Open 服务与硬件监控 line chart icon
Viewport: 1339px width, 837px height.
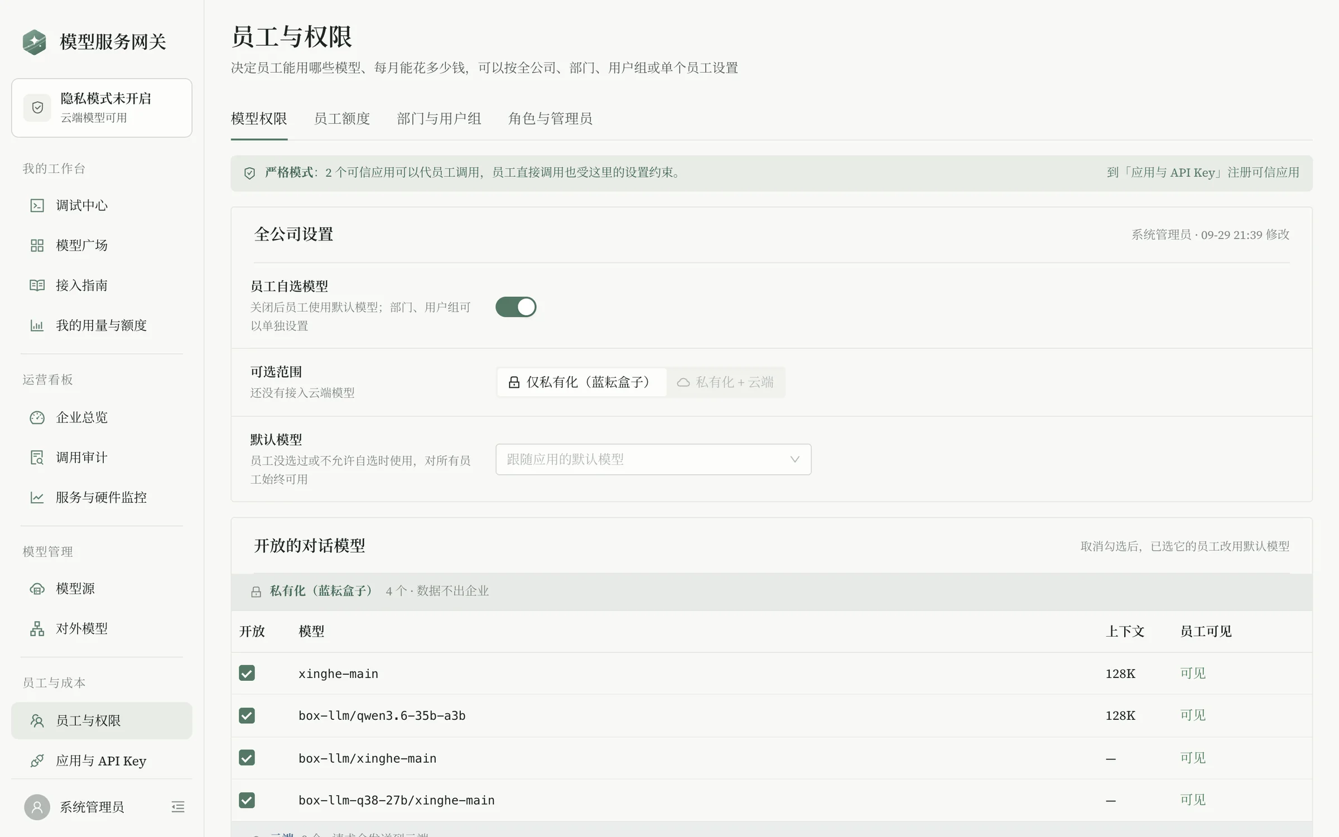[x=37, y=497]
